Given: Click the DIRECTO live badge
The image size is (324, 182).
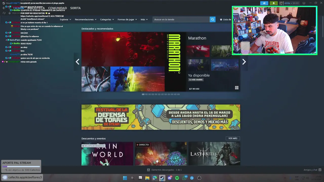Looking at the screenshot, I should [143, 145].
